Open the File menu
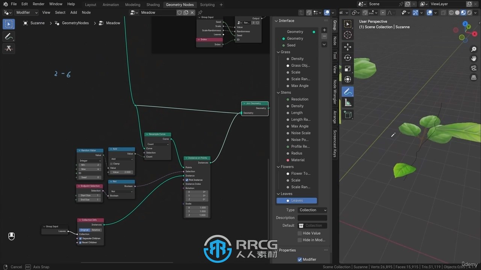Screen dimensions: 481x270 coord(14,4)
